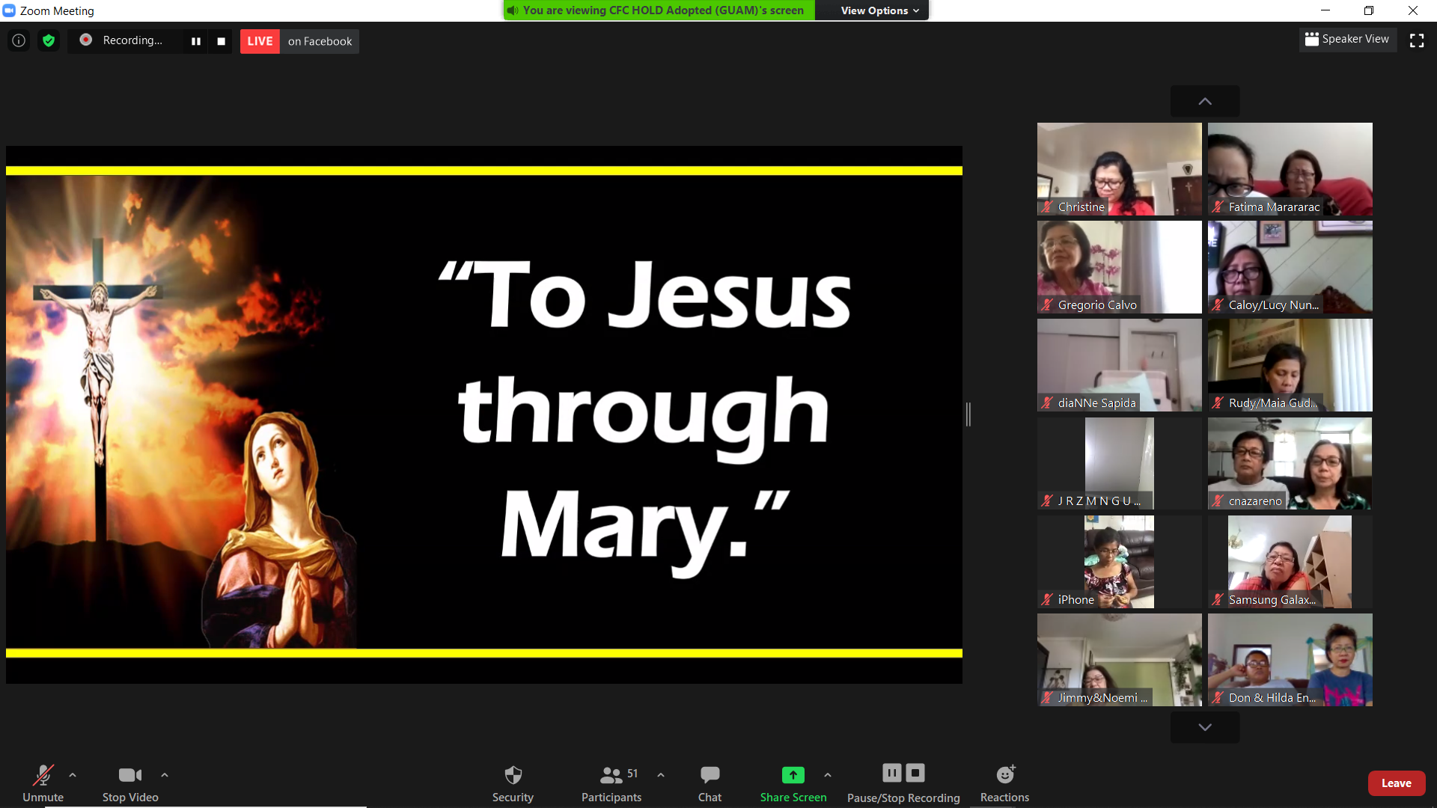The height and width of the screenshot is (808, 1437).
Task: Leave the meeting
Action: 1397,783
